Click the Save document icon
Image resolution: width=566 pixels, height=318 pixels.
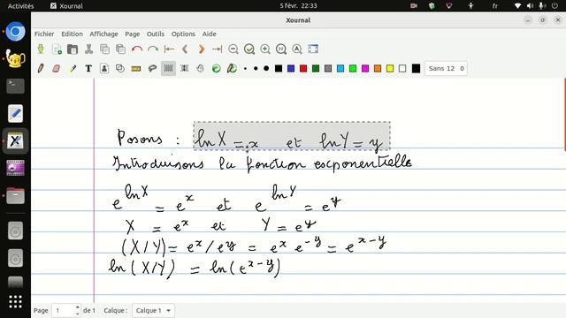pyautogui.click(x=41, y=49)
